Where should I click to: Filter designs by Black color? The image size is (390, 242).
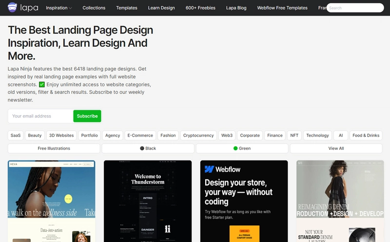pyautogui.click(x=148, y=148)
